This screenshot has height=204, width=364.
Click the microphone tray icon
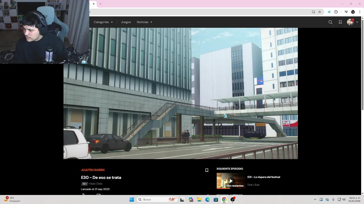tap(333, 199)
